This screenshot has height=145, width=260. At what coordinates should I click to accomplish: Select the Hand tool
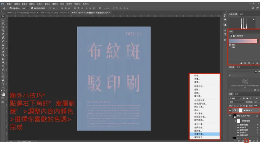point(3,80)
